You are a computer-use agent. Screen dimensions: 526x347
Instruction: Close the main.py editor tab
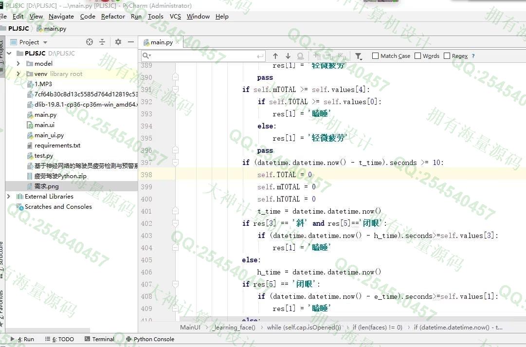point(177,42)
